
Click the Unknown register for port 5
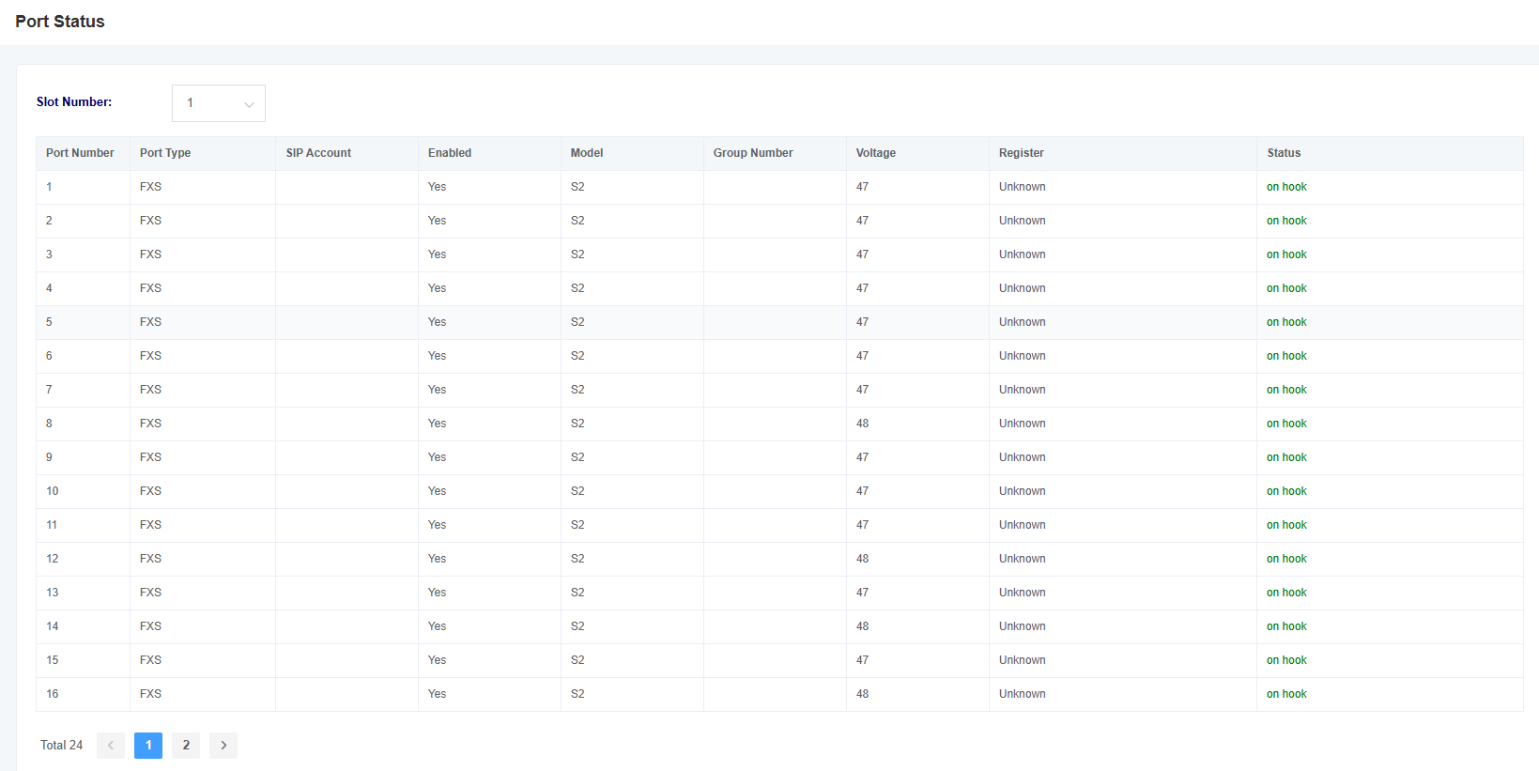1023,322
